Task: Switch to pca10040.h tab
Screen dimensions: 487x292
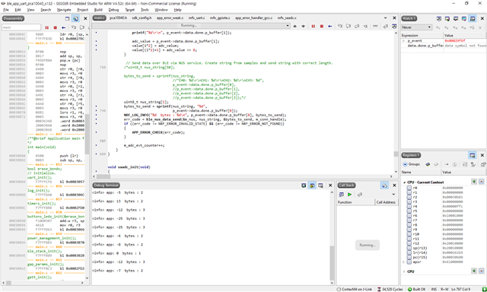Action: point(119,18)
